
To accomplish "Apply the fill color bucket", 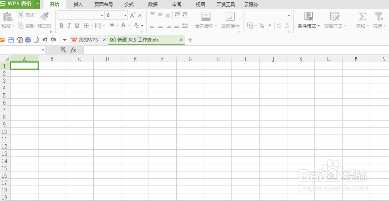I will pyautogui.click(x=112, y=25).
